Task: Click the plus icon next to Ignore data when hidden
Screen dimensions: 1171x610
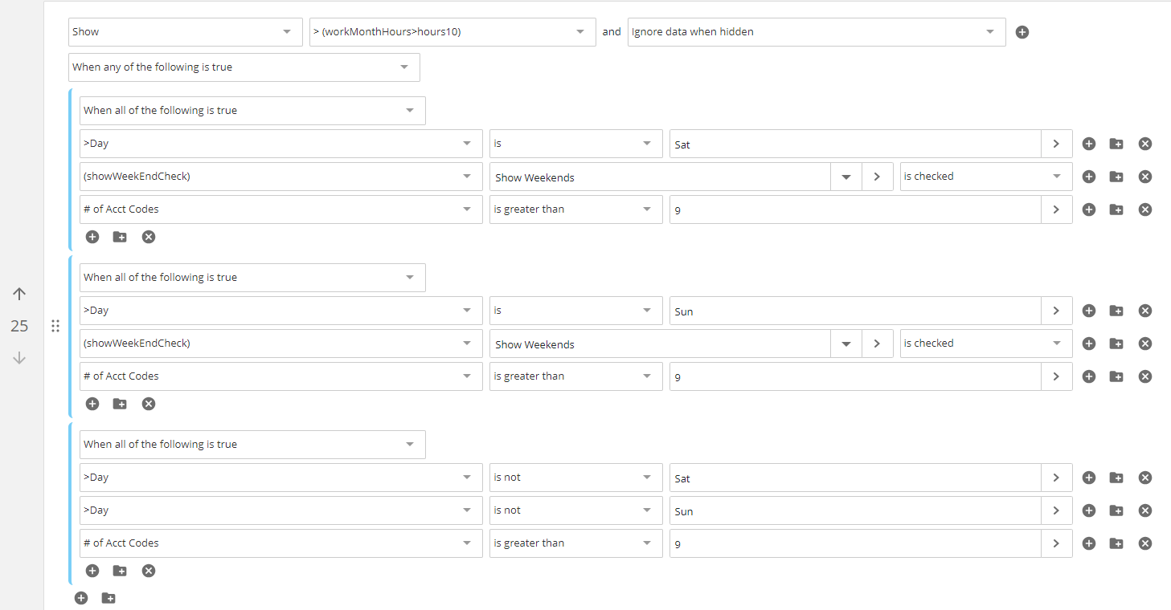Action: pos(1022,32)
